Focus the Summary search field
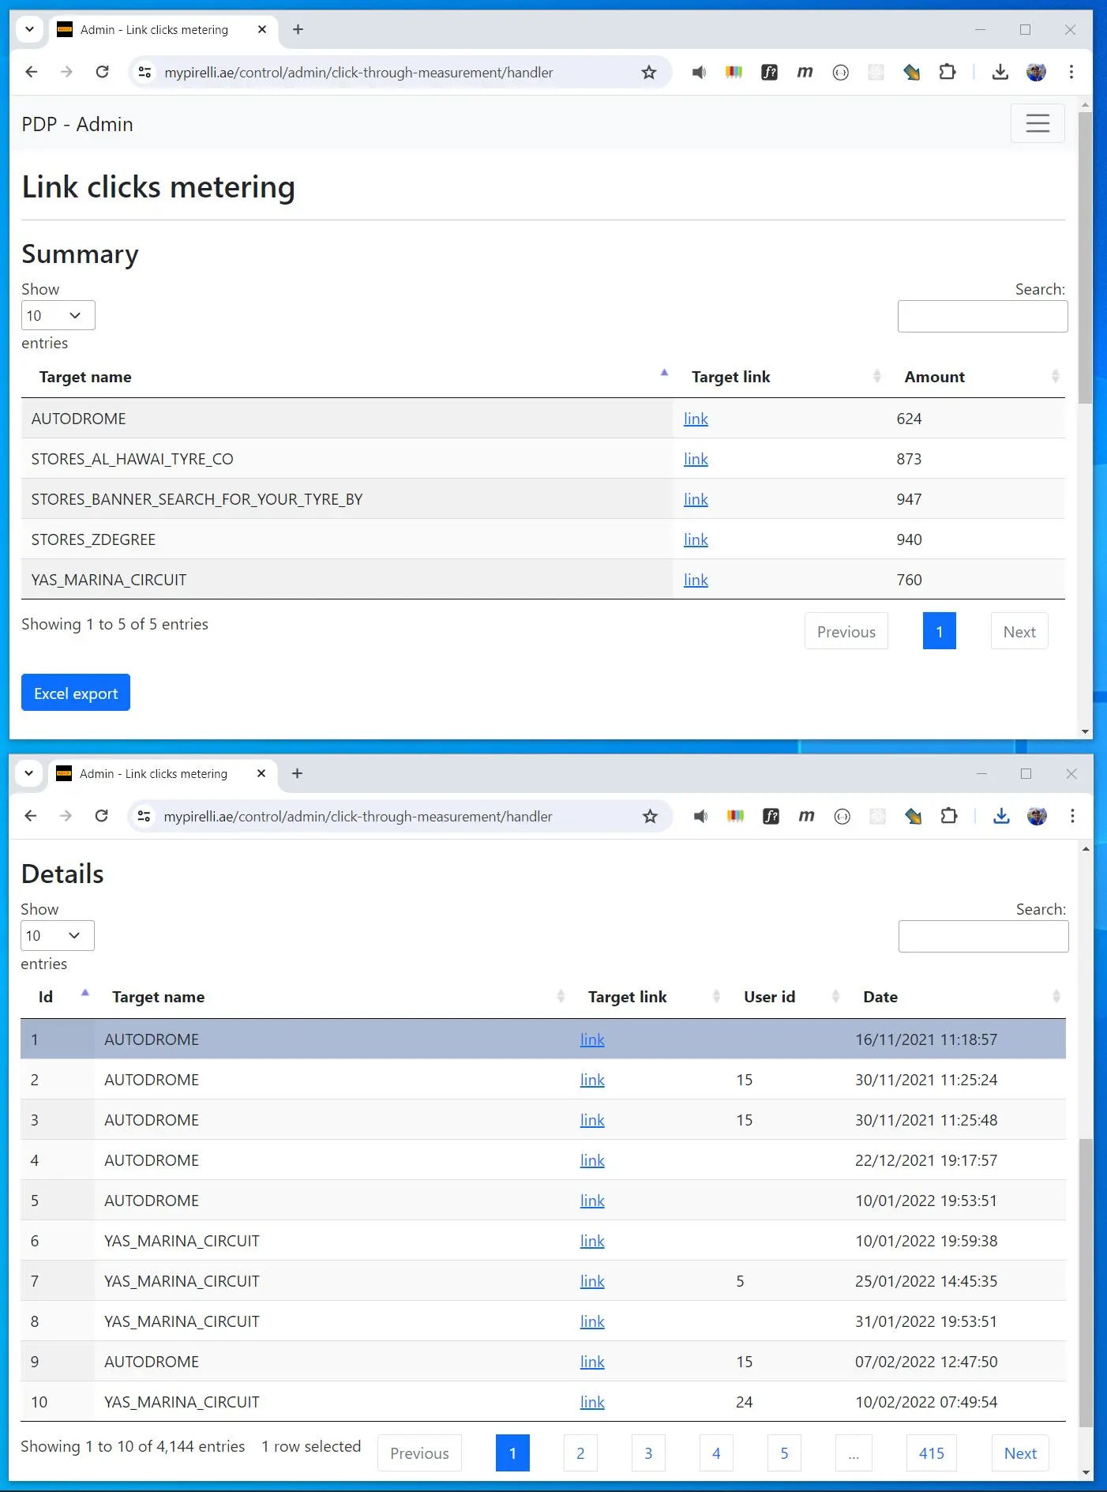The image size is (1107, 1492). 982,316
